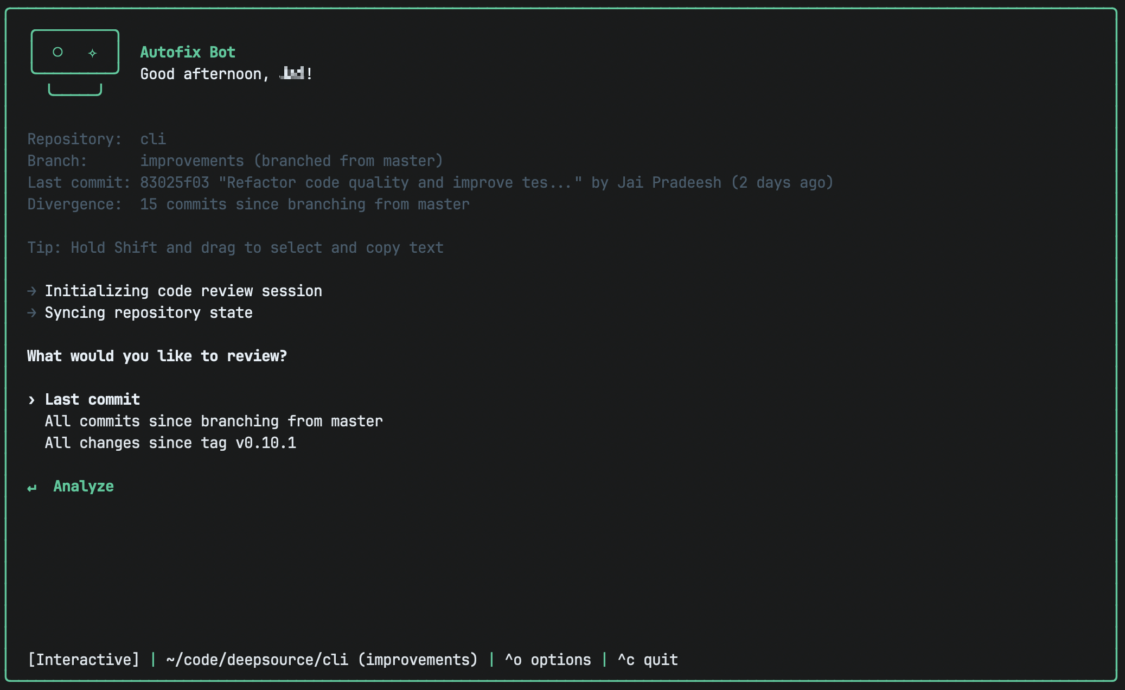The image size is (1125, 690).
Task: Click the Autofix Bot title text
Action: coord(188,52)
